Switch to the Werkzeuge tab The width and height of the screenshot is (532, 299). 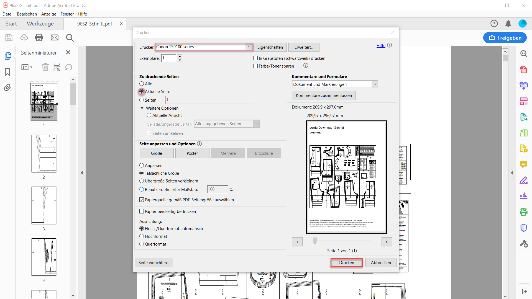40,24
